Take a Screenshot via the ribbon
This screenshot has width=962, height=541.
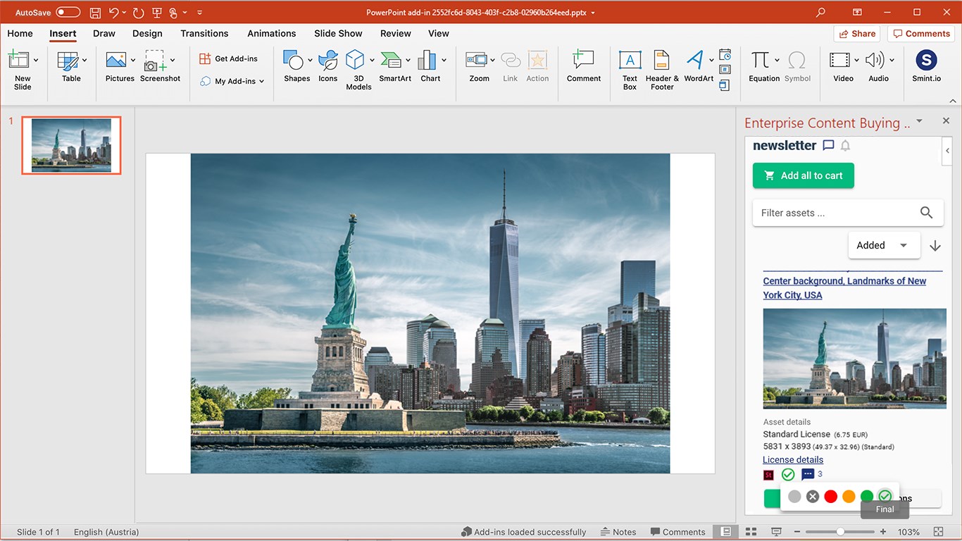(160, 68)
